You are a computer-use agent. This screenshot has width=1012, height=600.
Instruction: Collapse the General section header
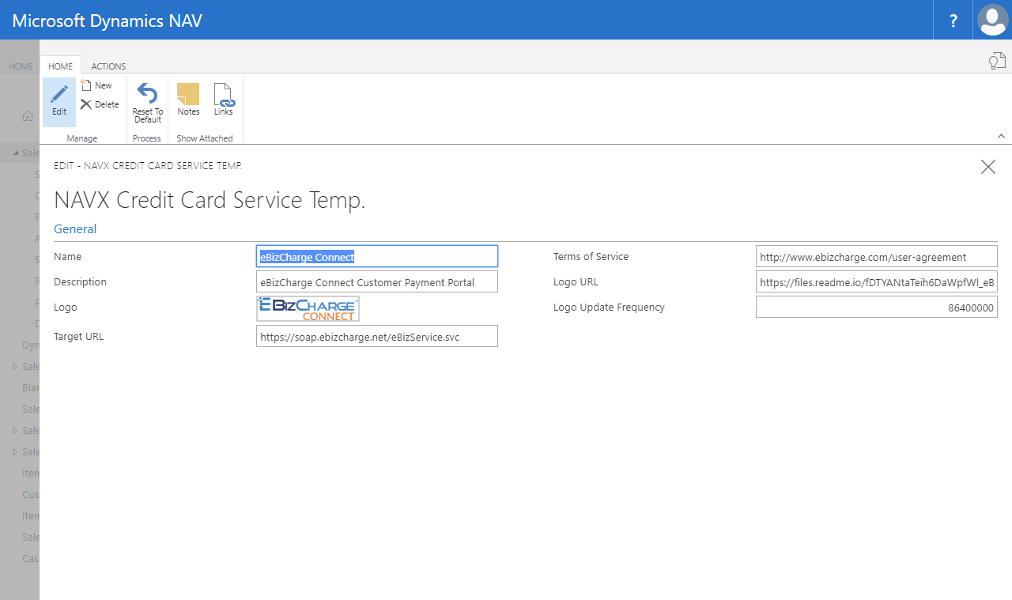[x=75, y=229]
